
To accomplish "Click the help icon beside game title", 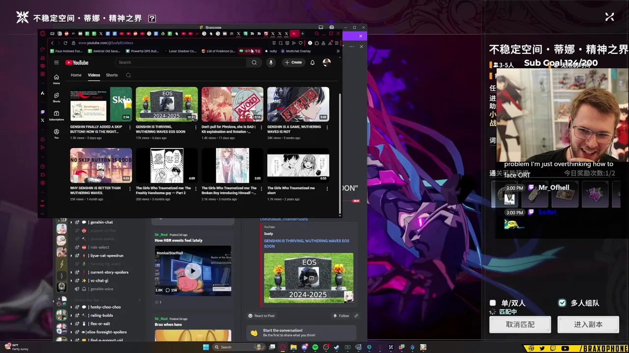I will (152, 19).
